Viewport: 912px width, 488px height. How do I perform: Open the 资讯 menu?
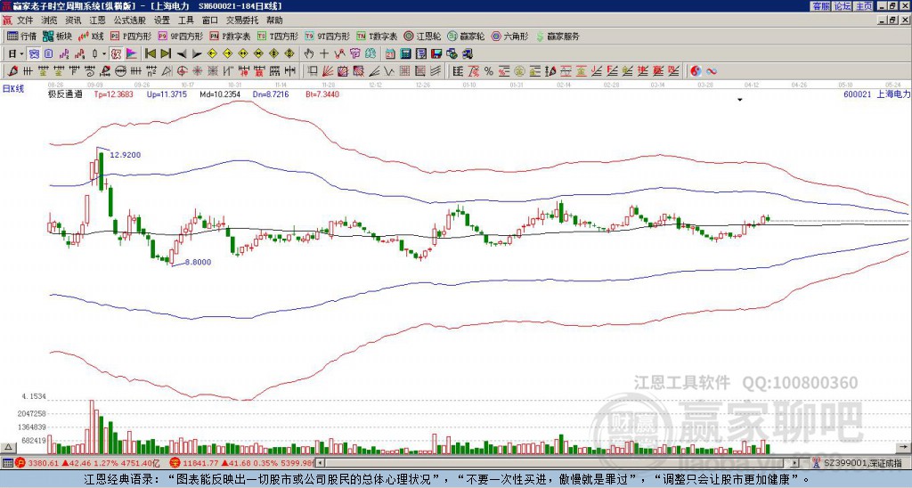tap(73, 20)
